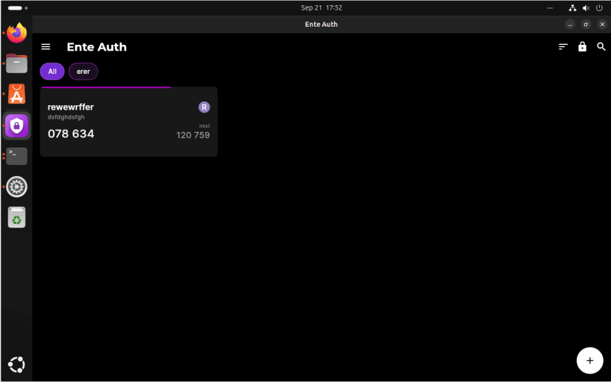Minimize the Ente Auth window
Image resolution: width=611 pixels, height=382 pixels.
pyautogui.click(x=570, y=25)
